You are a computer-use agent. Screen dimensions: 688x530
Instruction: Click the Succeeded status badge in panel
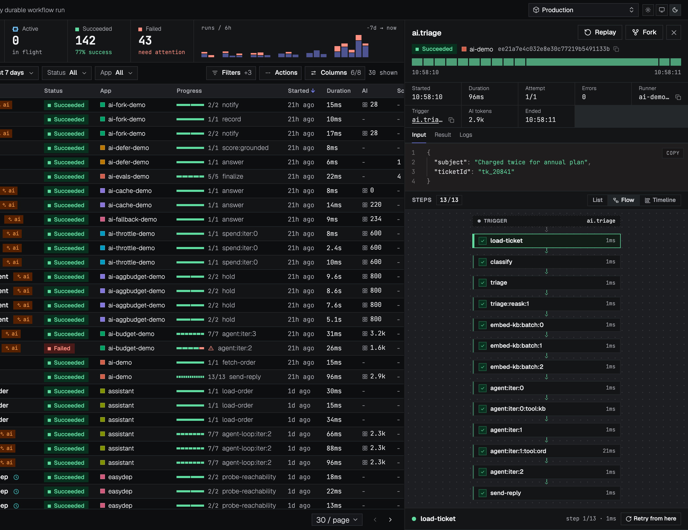pyautogui.click(x=434, y=49)
